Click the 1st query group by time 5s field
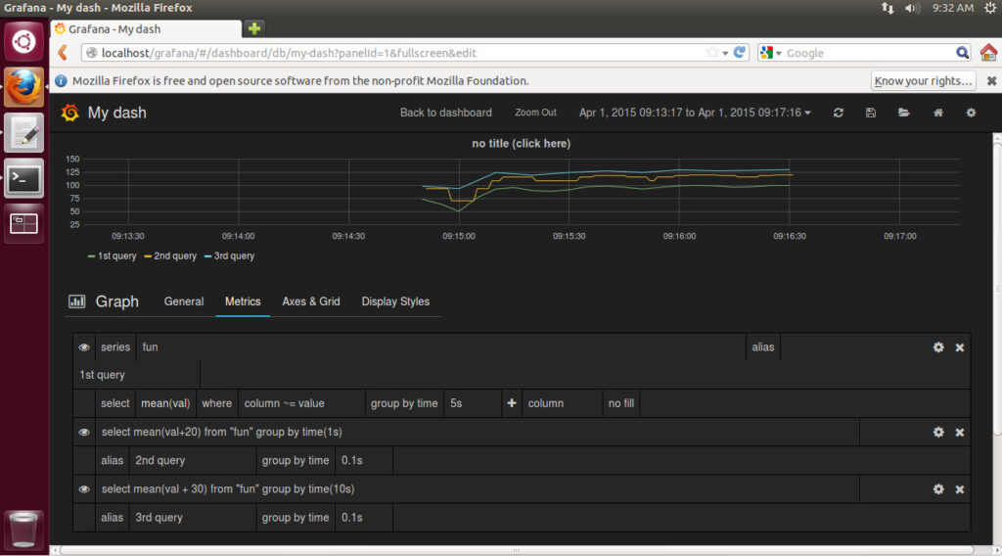The image size is (1002, 556). point(473,403)
